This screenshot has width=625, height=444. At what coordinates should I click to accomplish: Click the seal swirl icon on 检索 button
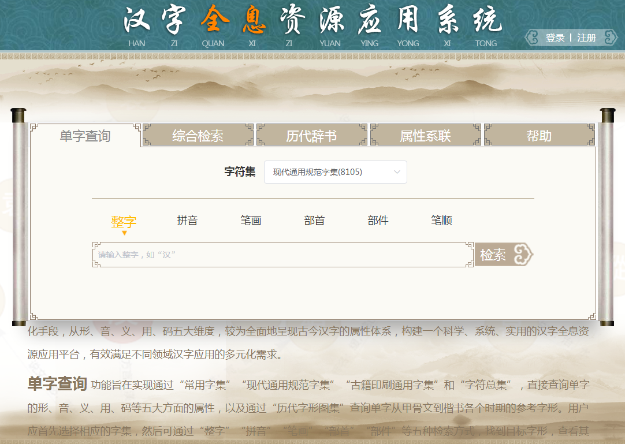522,255
